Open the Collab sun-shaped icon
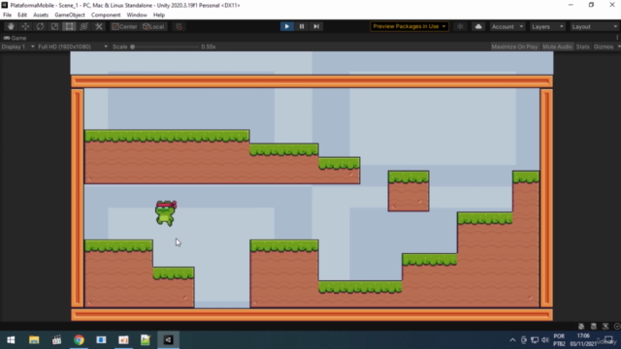621x349 pixels. point(460,26)
